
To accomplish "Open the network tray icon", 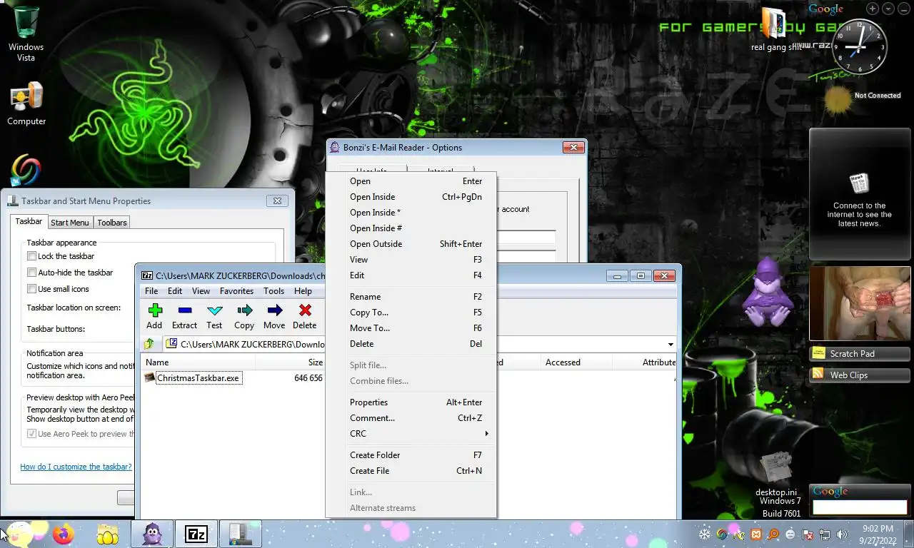I will coord(825,534).
